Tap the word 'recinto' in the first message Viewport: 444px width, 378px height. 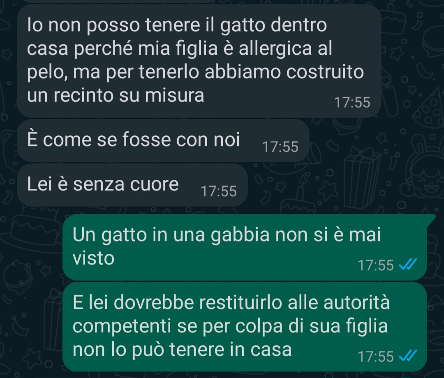[x=83, y=95]
